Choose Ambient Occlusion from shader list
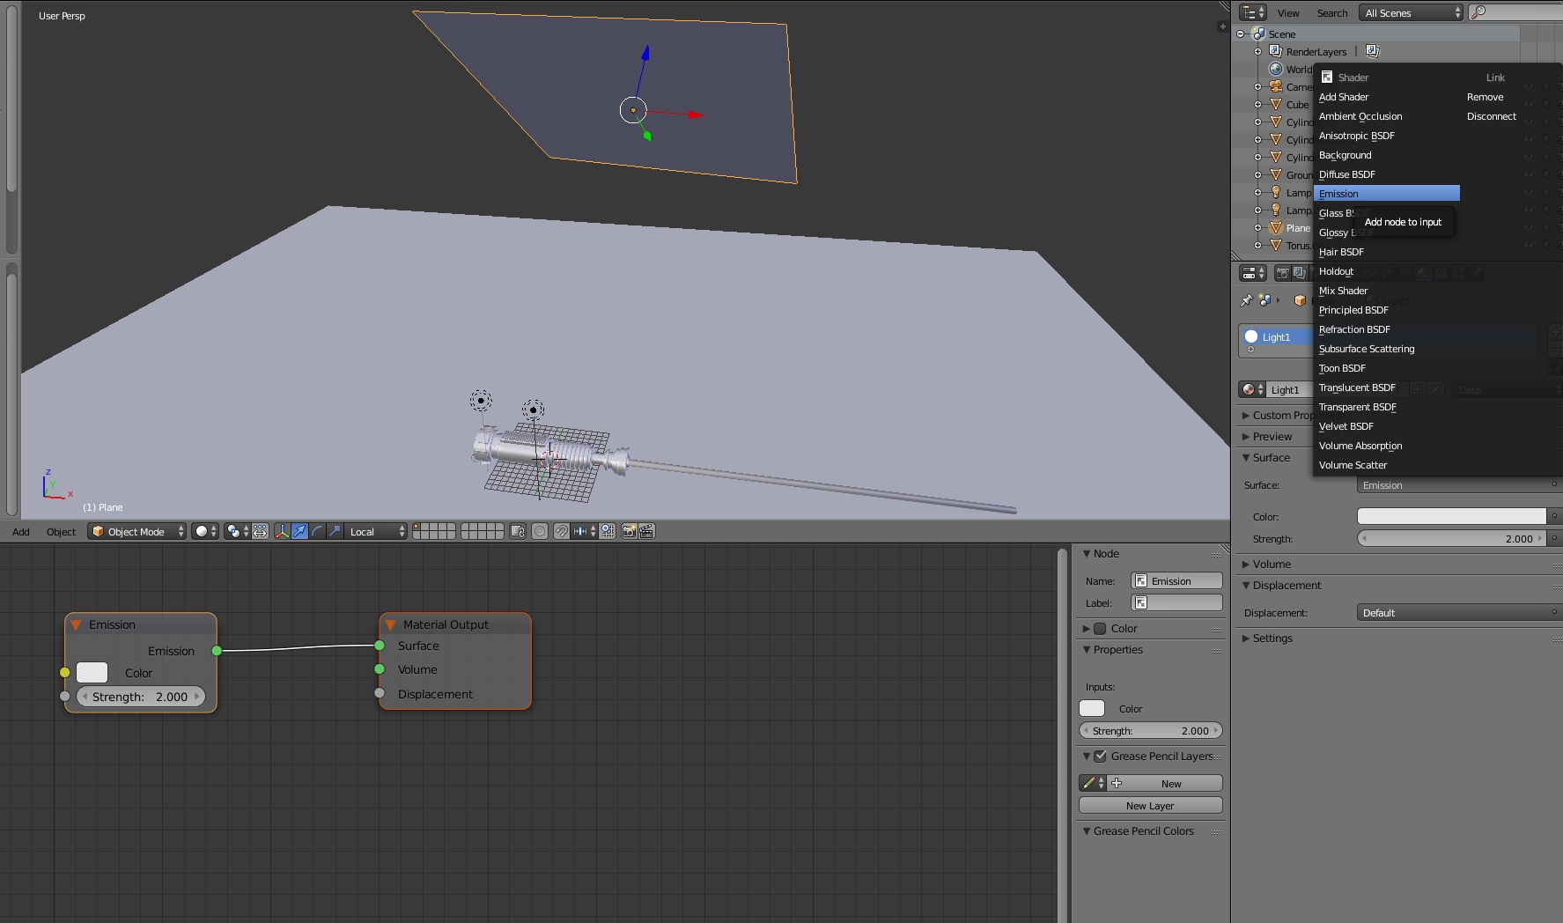The height and width of the screenshot is (923, 1563). point(1387,116)
